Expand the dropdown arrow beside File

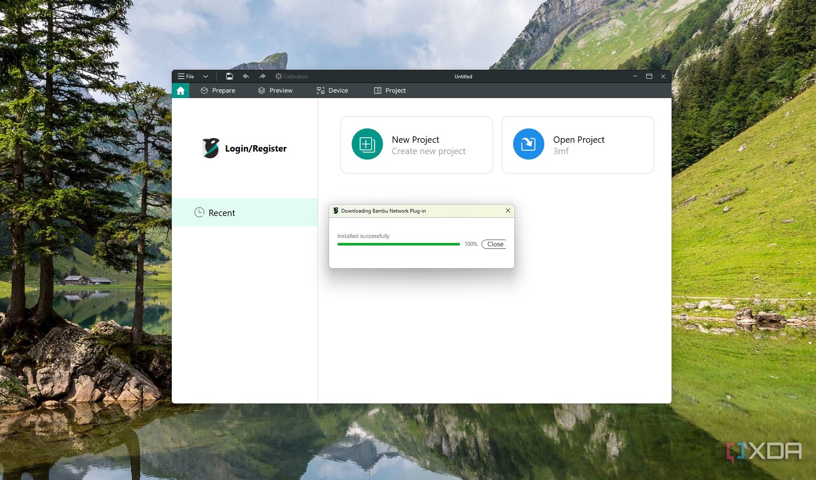(206, 76)
